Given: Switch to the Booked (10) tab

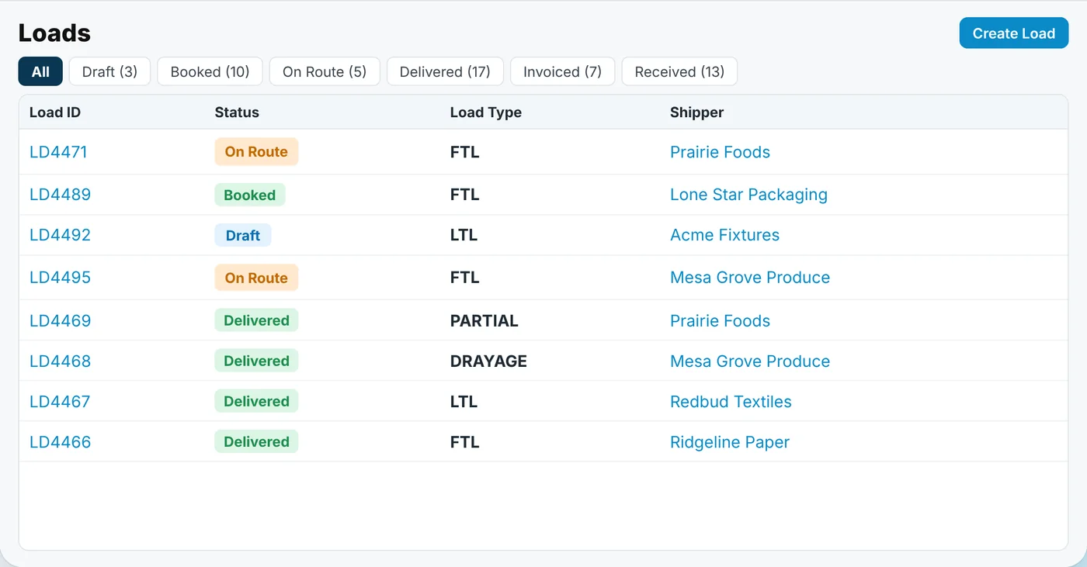Looking at the screenshot, I should click(210, 71).
